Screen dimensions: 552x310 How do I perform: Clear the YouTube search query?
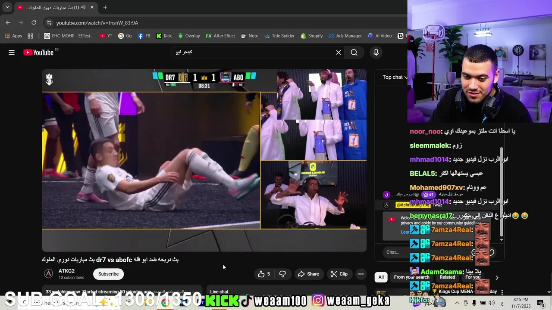[x=339, y=53]
